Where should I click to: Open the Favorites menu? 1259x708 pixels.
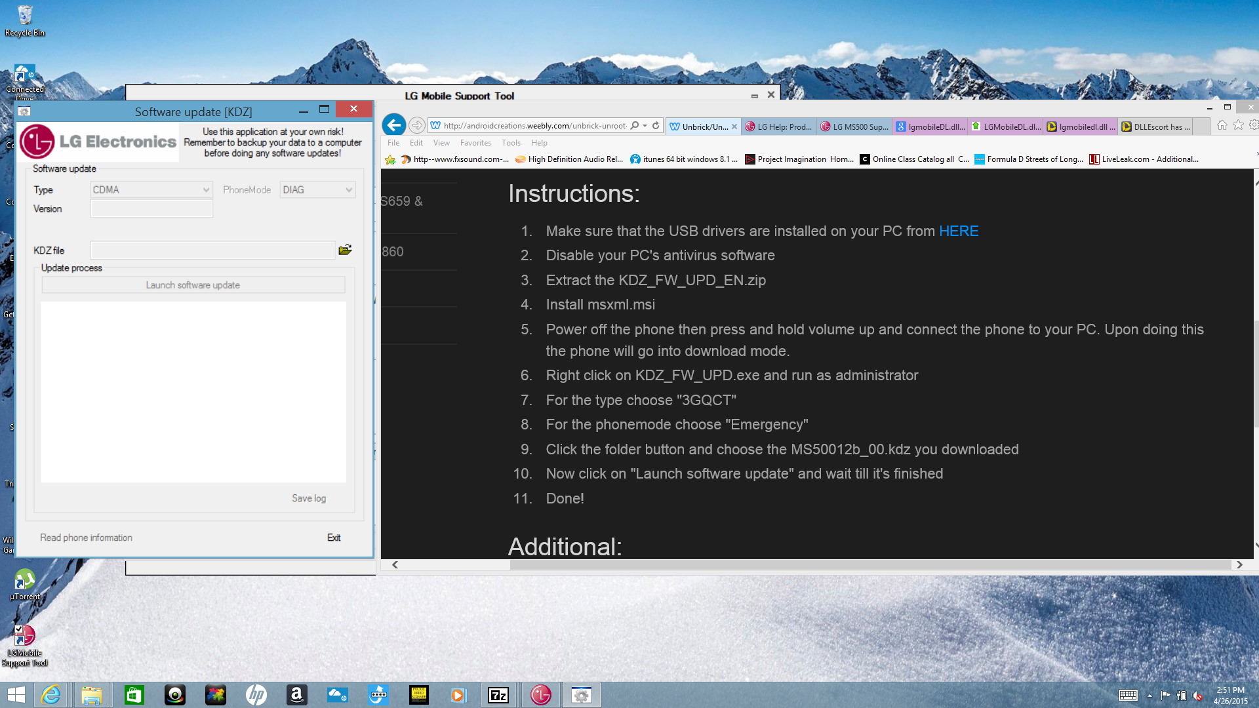pos(475,143)
